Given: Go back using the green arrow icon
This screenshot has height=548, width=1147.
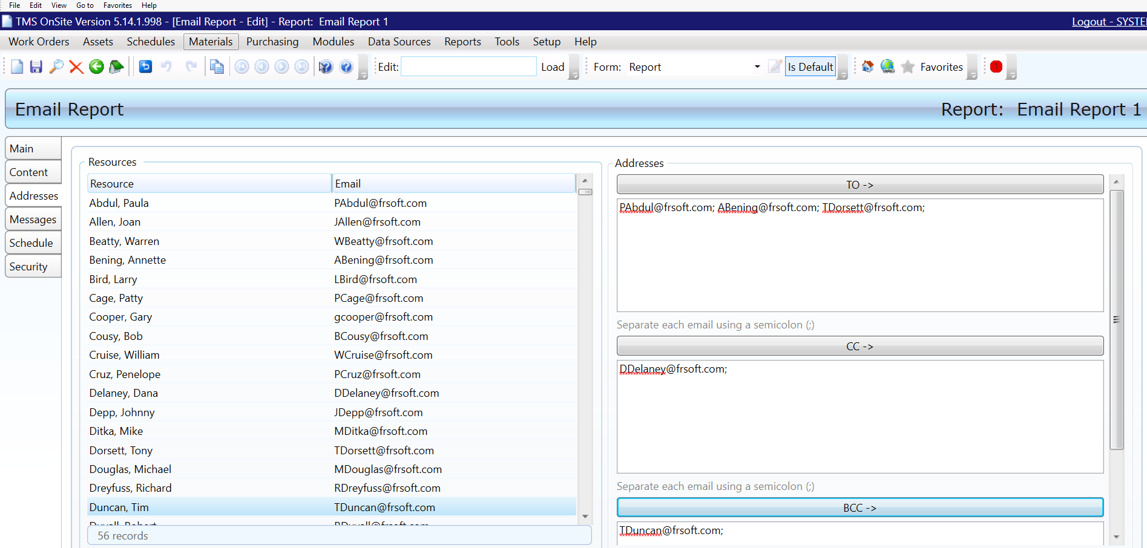Looking at the screenshot, I should pyautogui.click(x=96, y=67).
